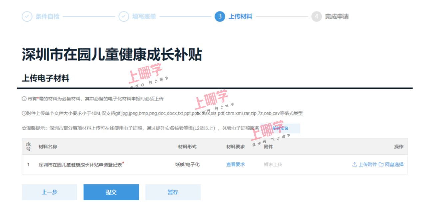The height and width of the screenshot is (210, 422).
Task: Choose the 网盘选择 text link
Action: (x=394, y=164)
